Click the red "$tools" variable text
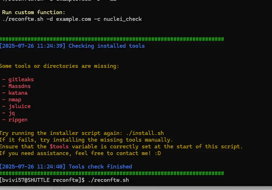The image size is (272, 190). pos(59,146)
